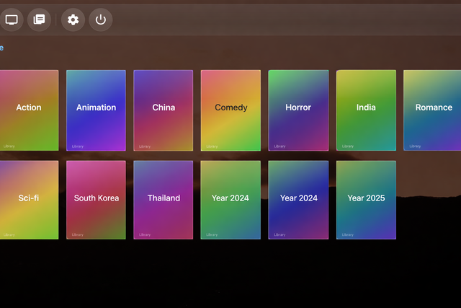Select the Thailand library card

164,200
